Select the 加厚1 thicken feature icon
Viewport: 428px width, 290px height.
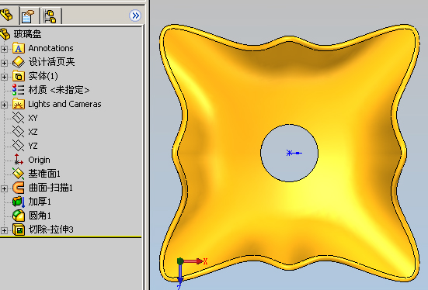[x=19, y=202]
